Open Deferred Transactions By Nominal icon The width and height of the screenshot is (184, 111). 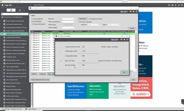[4, 47]
